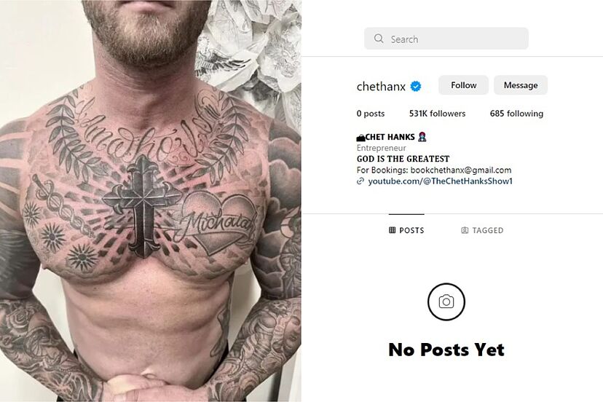
Task: Switch to the TAGGED tab
Action: [482, 230]
